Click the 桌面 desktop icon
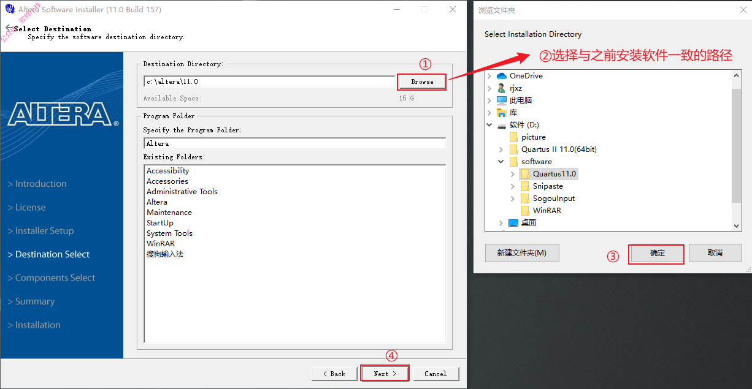This screenshot has width=752, height=389. (513, 223)
